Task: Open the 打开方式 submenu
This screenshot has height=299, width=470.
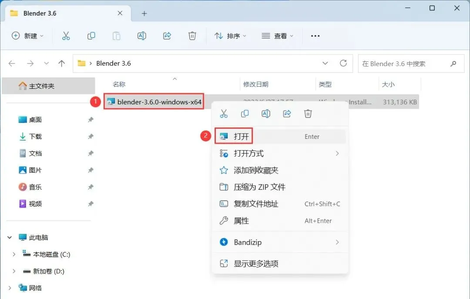Action: click(280, 154)
